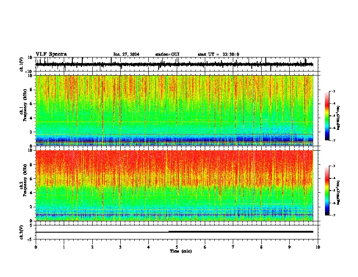Click the "Time (min)" axis label

pos(181,251)
